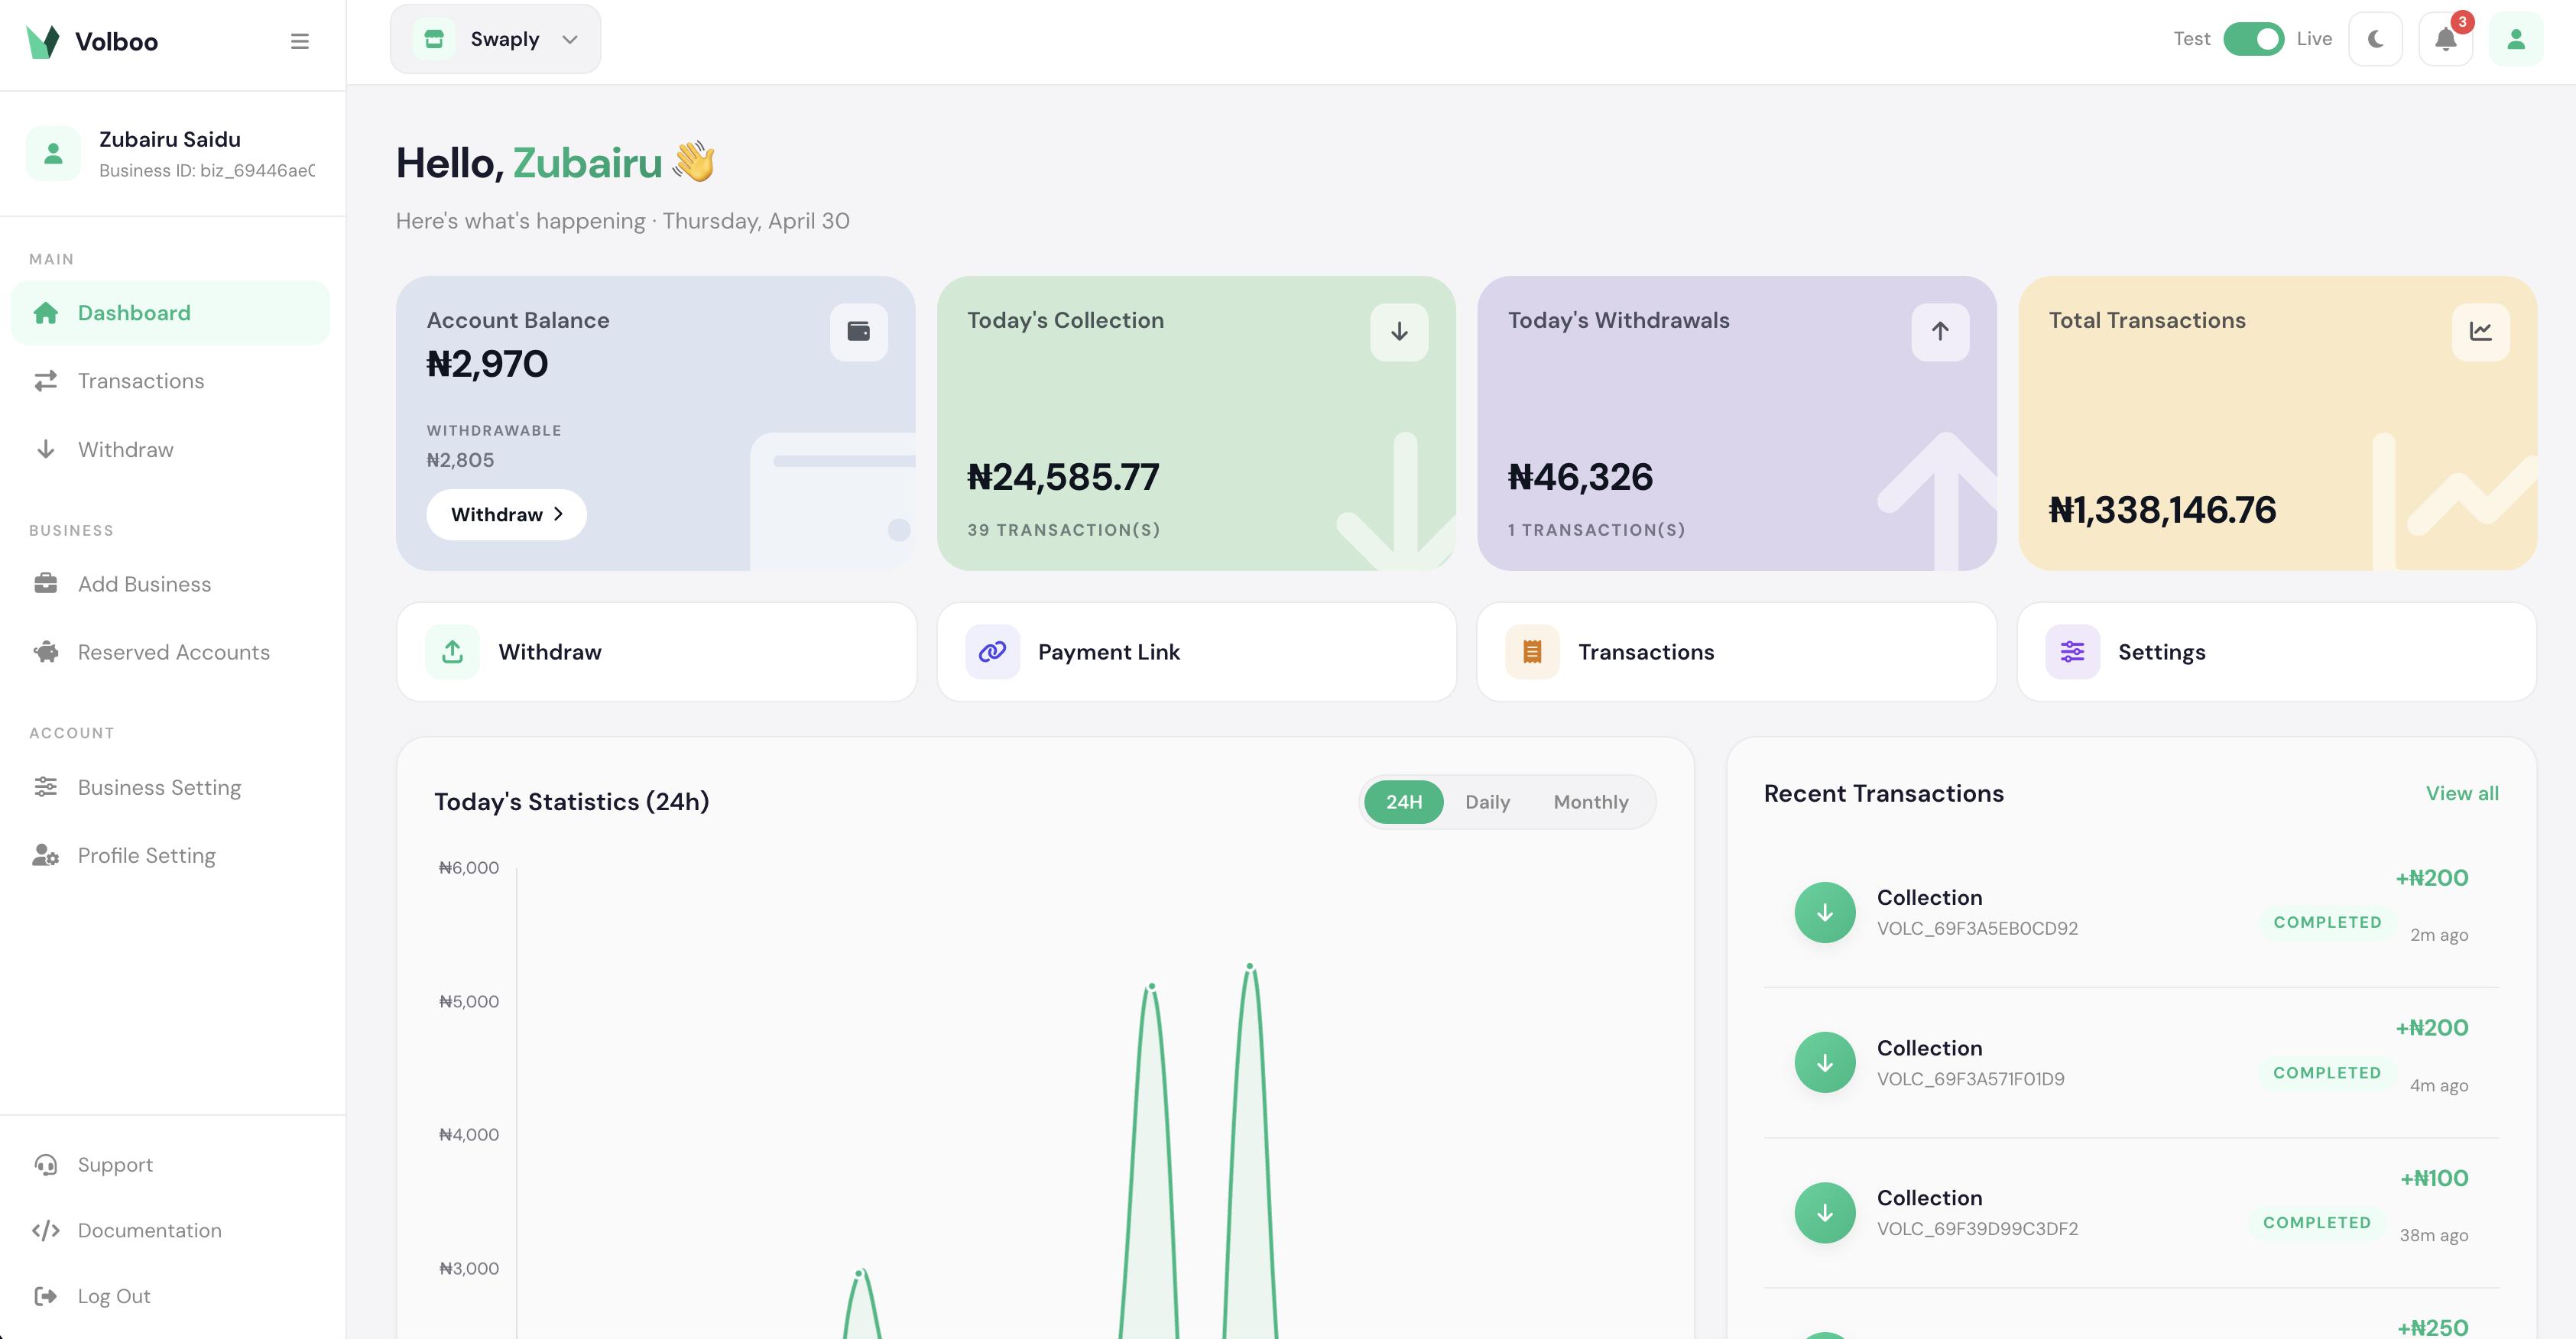
Task: Open the Settings quick action card
Action: click(2276, 652)
